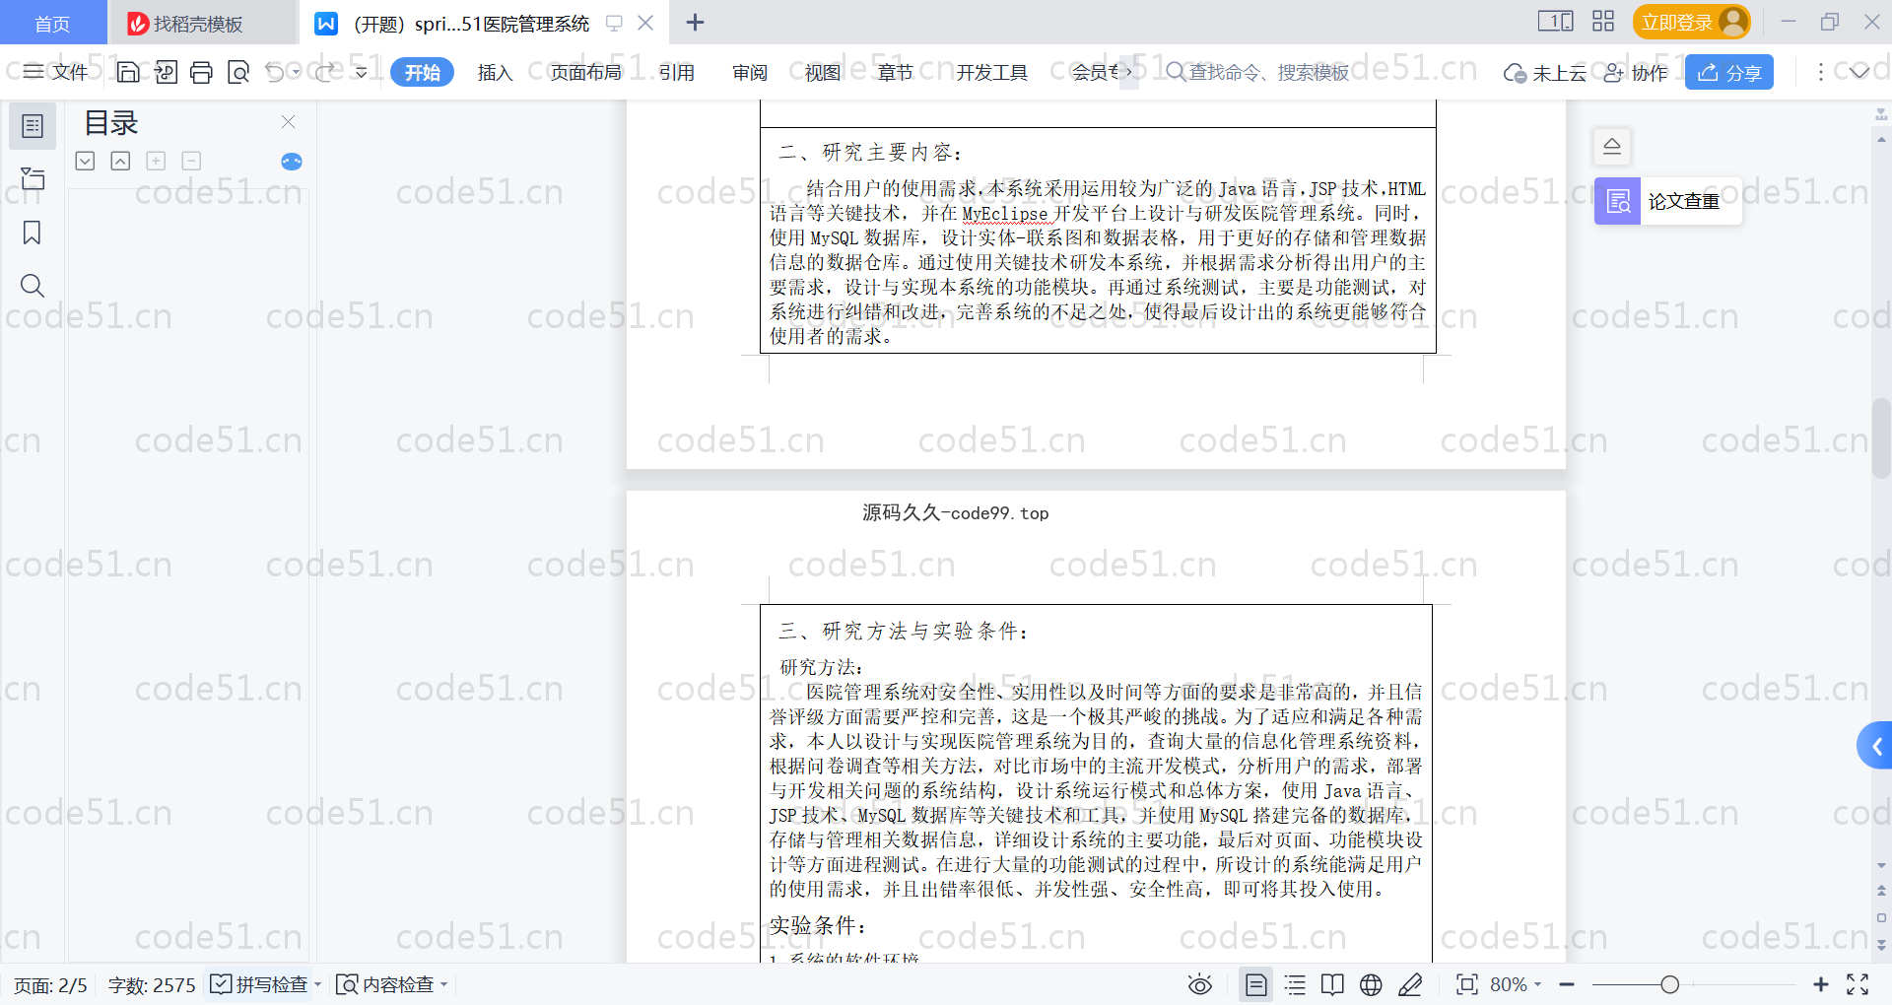Switch to outline view in status bar
This screenshot has width=1892, height=1005.
[x=1295, y=984]
